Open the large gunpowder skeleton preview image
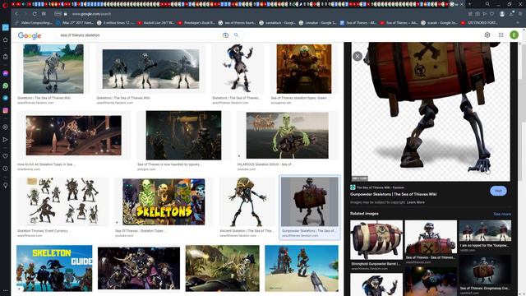526x296 pixels. [x=431, y=112]
